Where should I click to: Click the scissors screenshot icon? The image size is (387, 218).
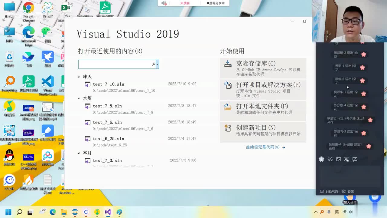coord(330,159)
